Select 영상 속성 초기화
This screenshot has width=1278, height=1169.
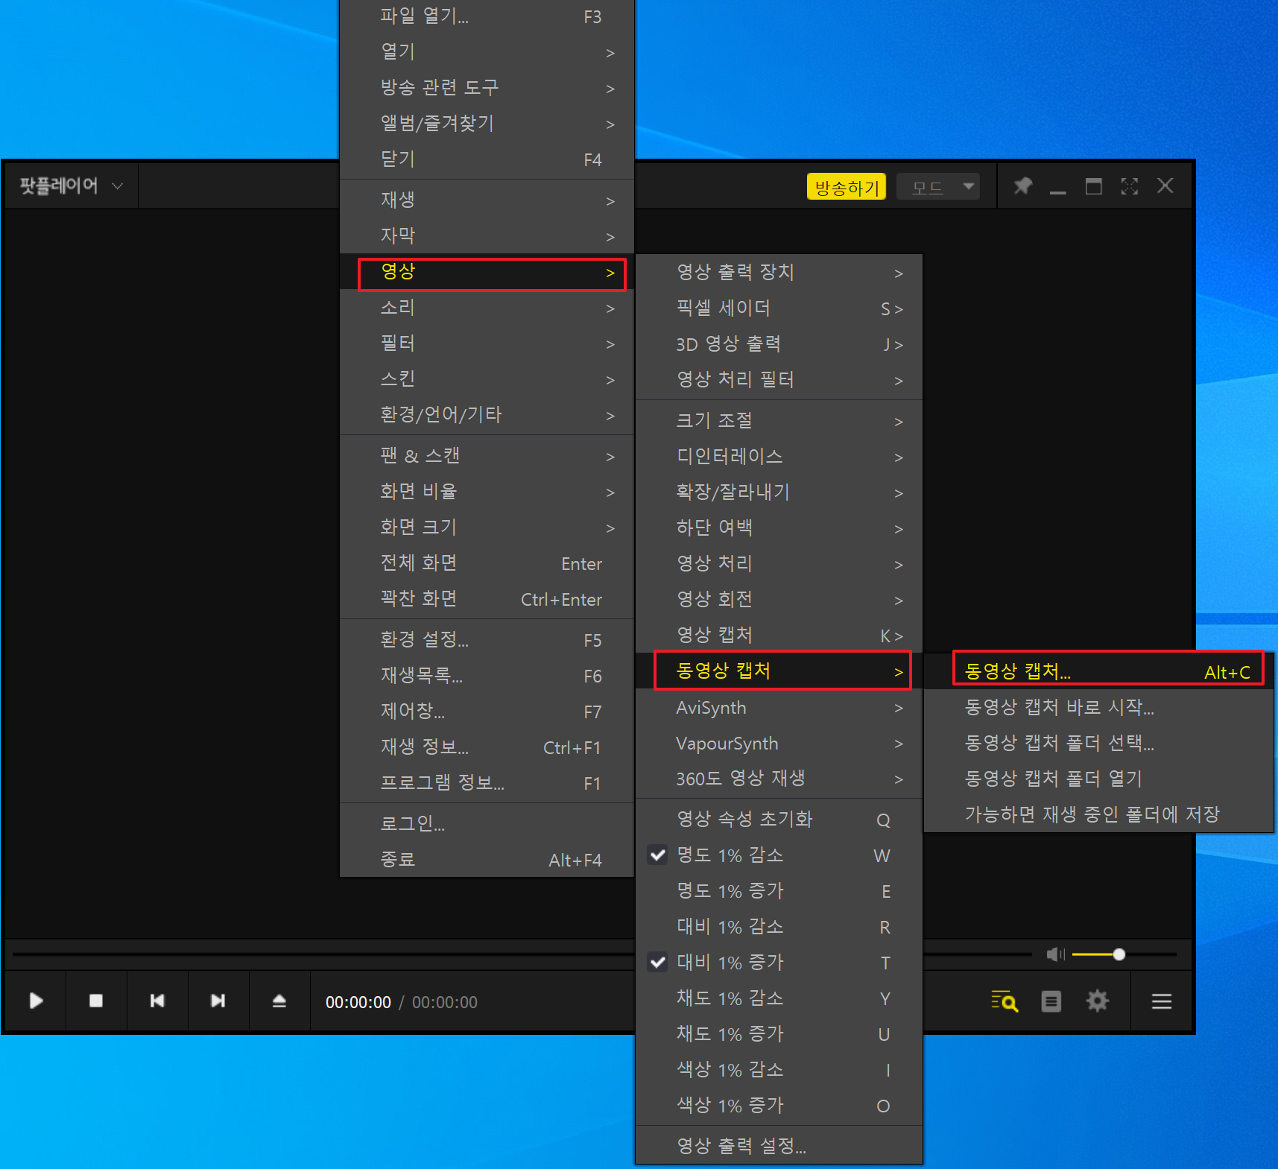click(779, 820)
